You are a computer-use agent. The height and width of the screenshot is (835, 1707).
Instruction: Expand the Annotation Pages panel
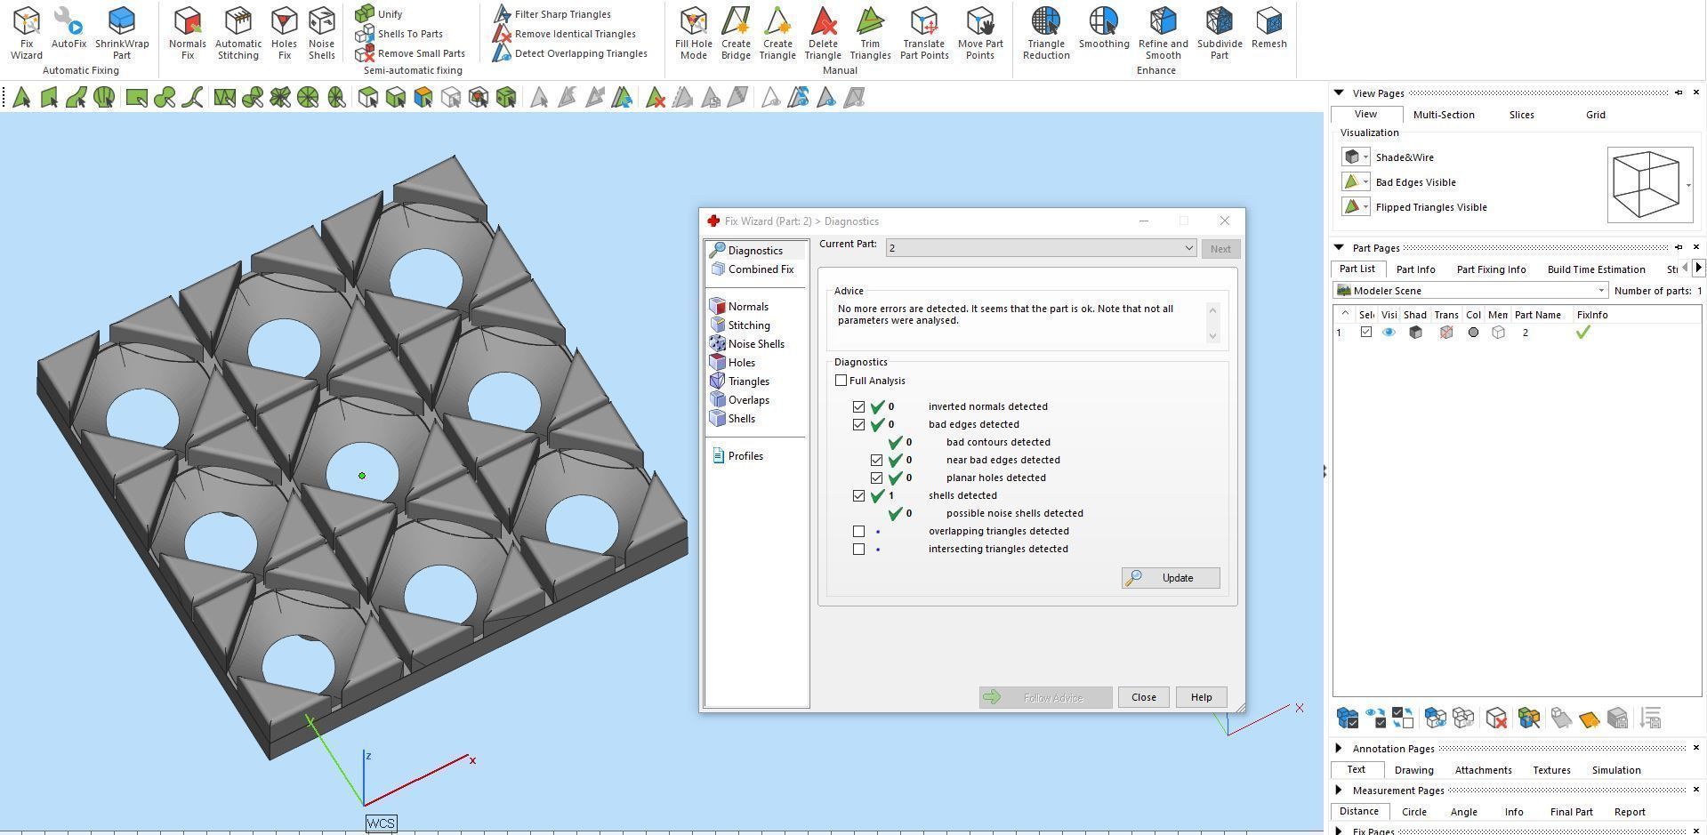1339,748
